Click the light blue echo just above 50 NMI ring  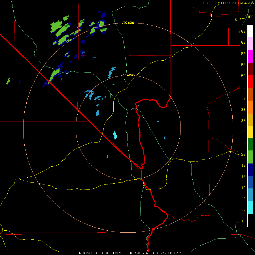[112, 72]
